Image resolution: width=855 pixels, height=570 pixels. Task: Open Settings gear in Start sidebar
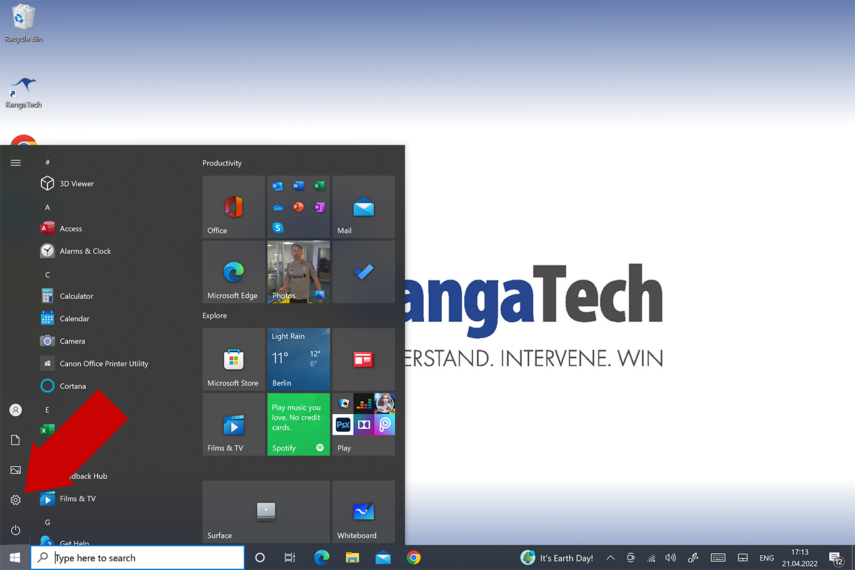point(16,500)
